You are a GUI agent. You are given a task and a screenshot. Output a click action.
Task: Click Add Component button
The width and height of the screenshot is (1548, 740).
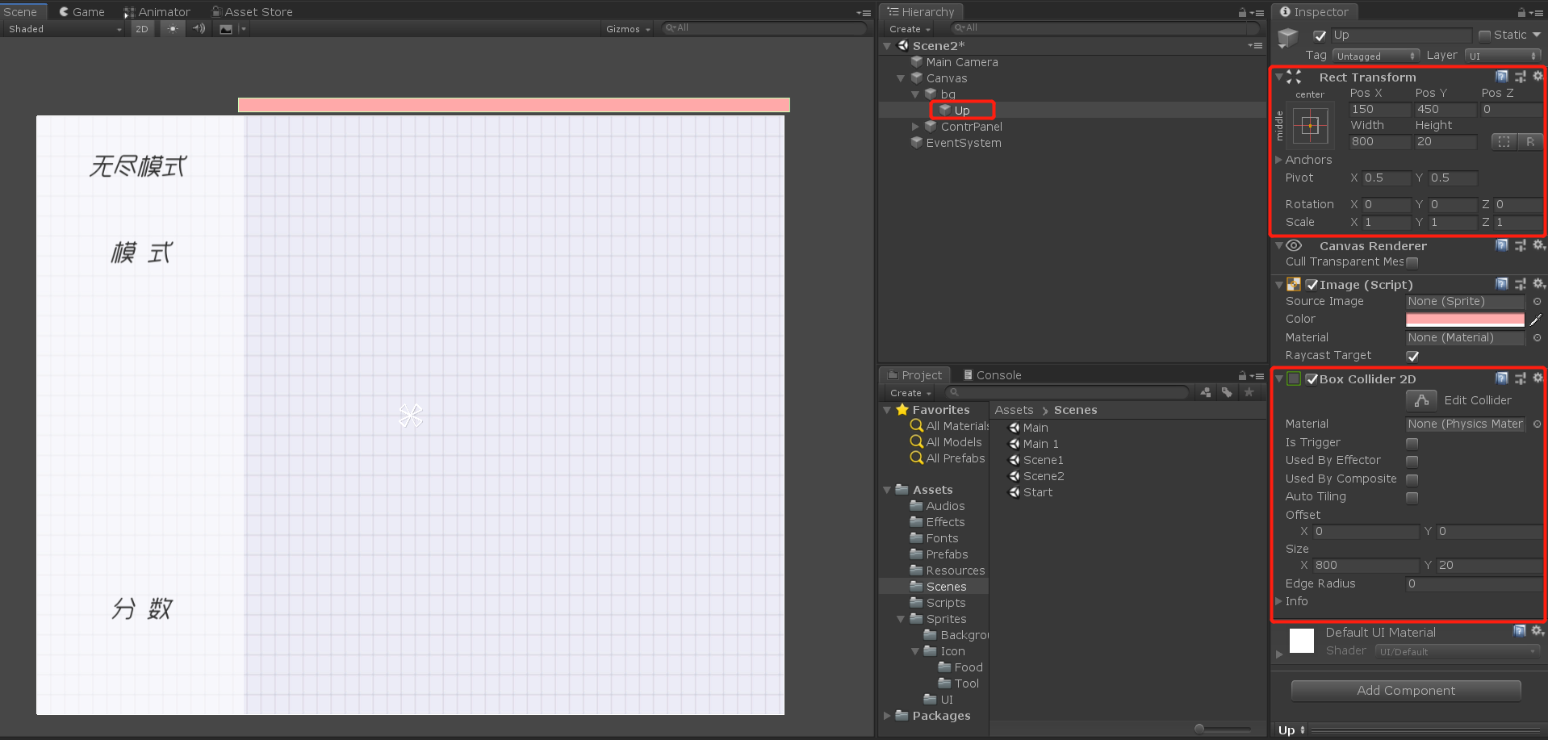1406,691
